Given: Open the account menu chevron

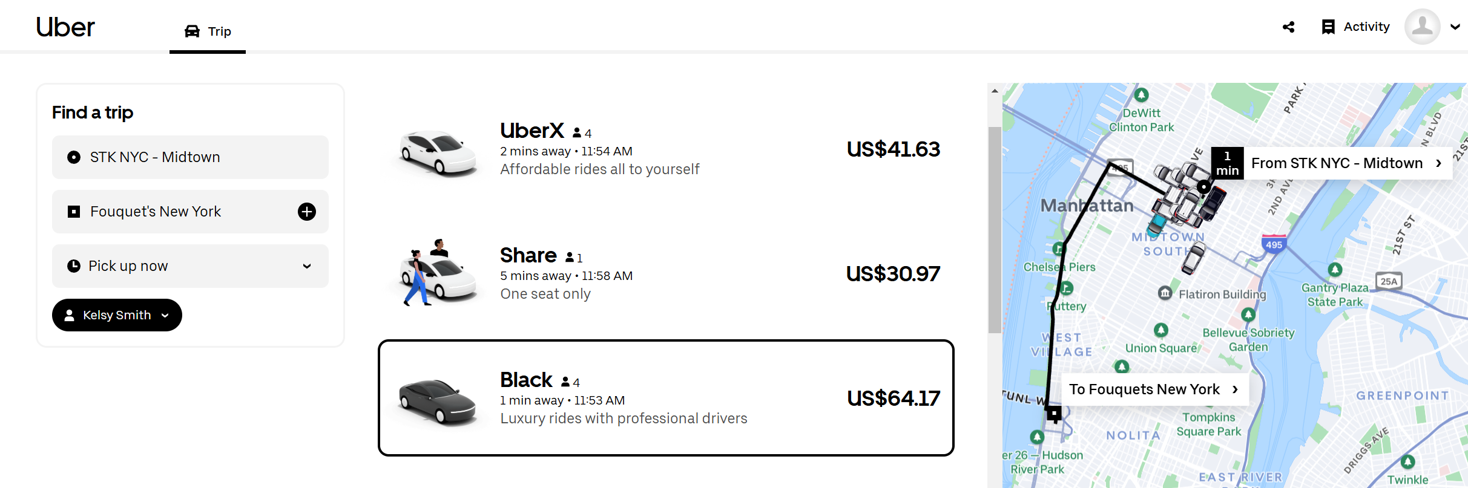Looking at the screenshot, I should coord(1455,27).
